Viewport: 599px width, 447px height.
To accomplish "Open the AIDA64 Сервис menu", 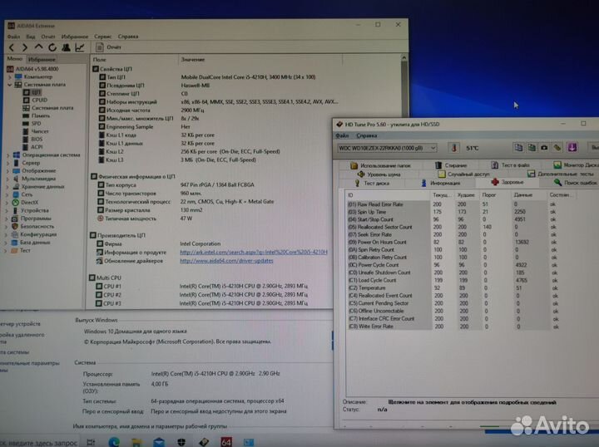I will click(103, 37).
